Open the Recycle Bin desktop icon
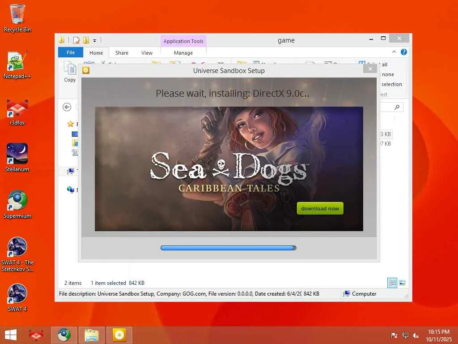Screen dimensions: 458x344 [x=17, y=18]
